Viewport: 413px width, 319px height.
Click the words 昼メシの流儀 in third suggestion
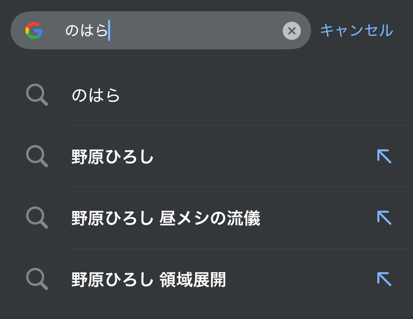[210, 218]
